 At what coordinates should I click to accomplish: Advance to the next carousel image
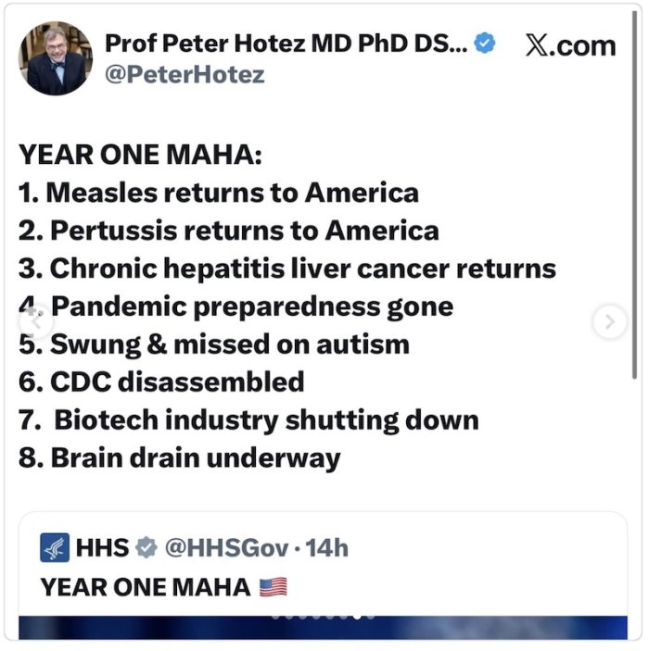click(609, 321)
